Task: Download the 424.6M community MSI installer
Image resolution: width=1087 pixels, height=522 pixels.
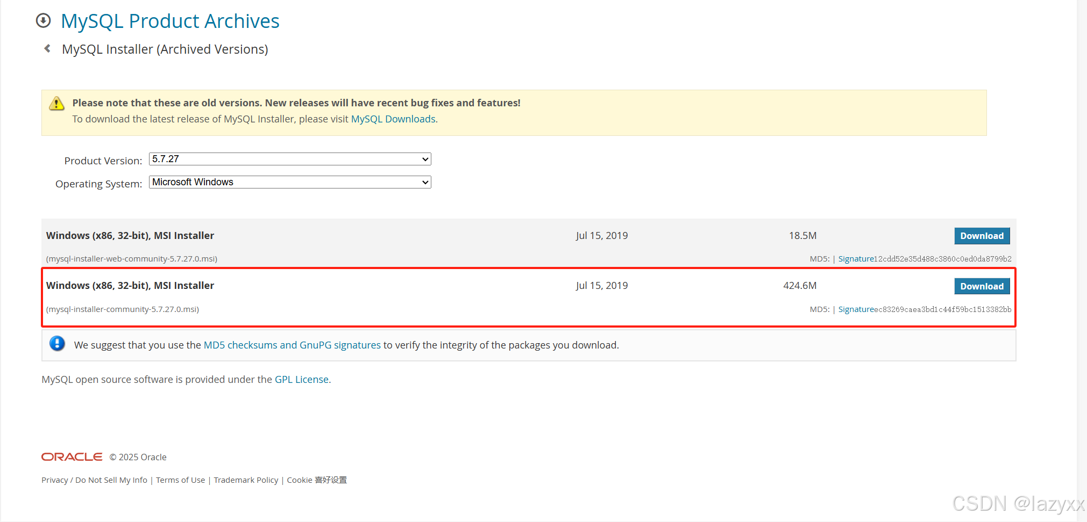Action: point(982,286)
